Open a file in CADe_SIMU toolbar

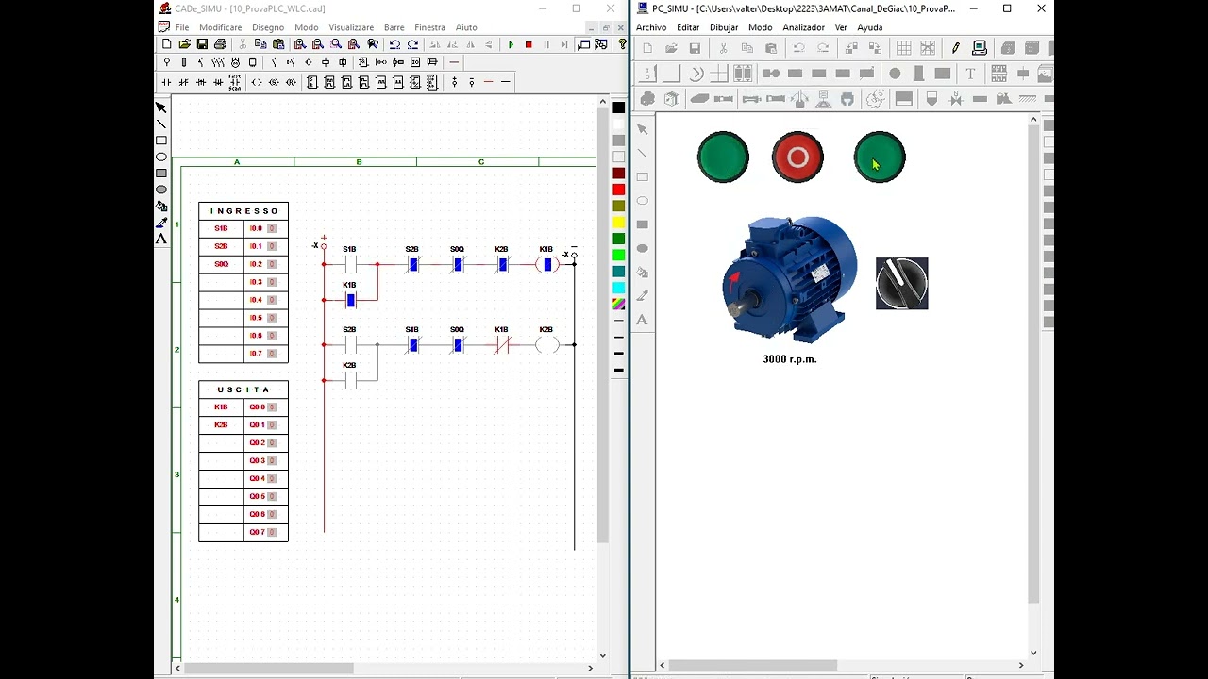click(x=185, y=44)
